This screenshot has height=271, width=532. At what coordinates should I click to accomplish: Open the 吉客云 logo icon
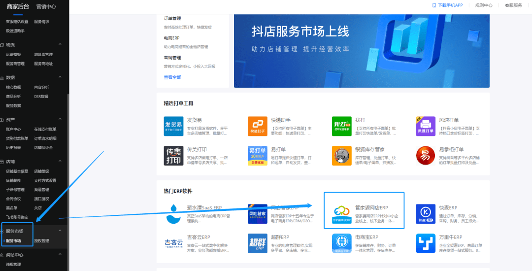click(173, 243)
